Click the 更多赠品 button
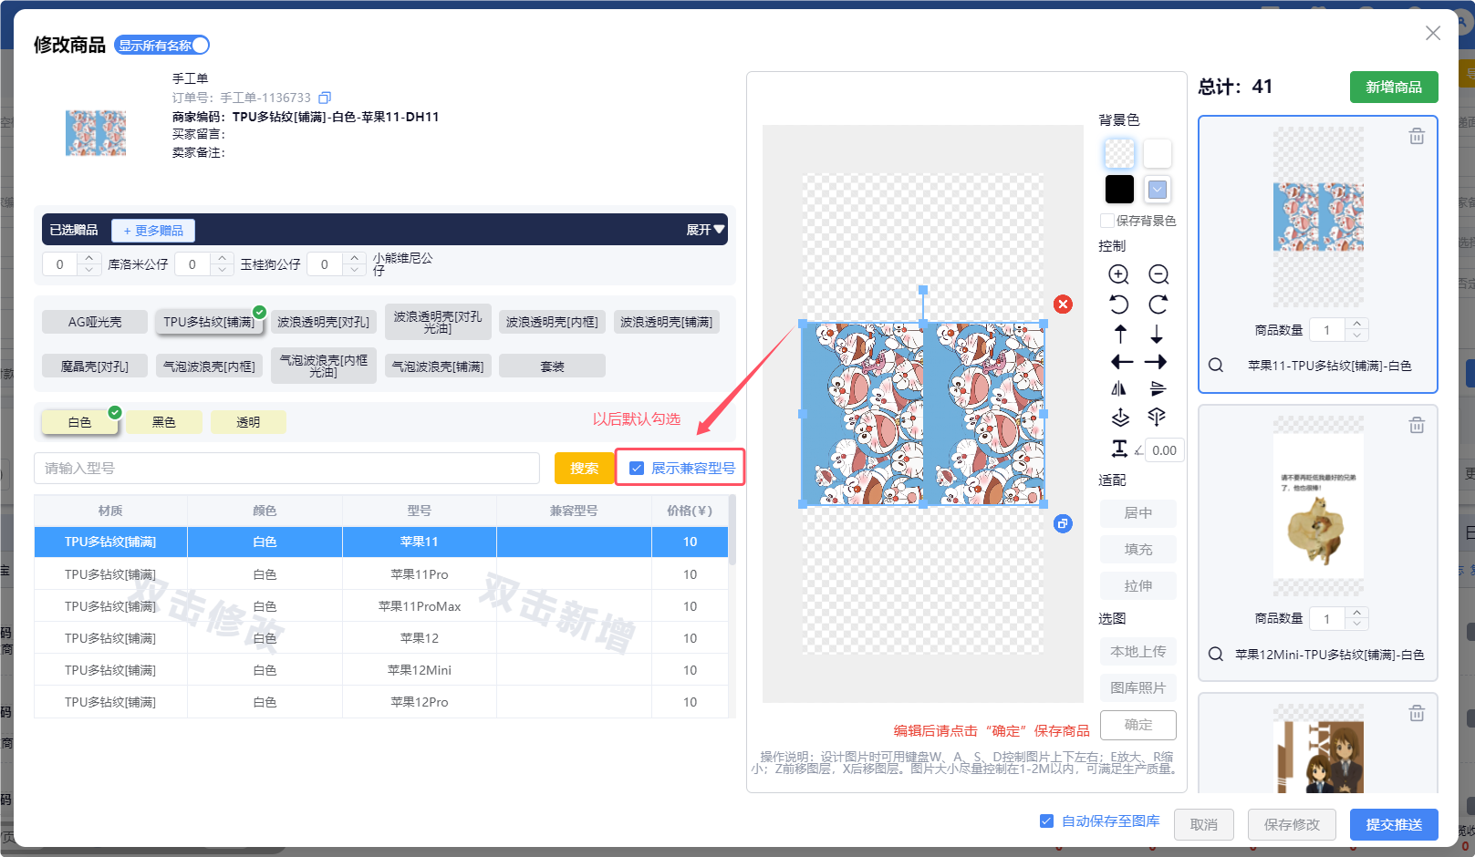This screenshot has height=857, width=1475. coord(153,231)
